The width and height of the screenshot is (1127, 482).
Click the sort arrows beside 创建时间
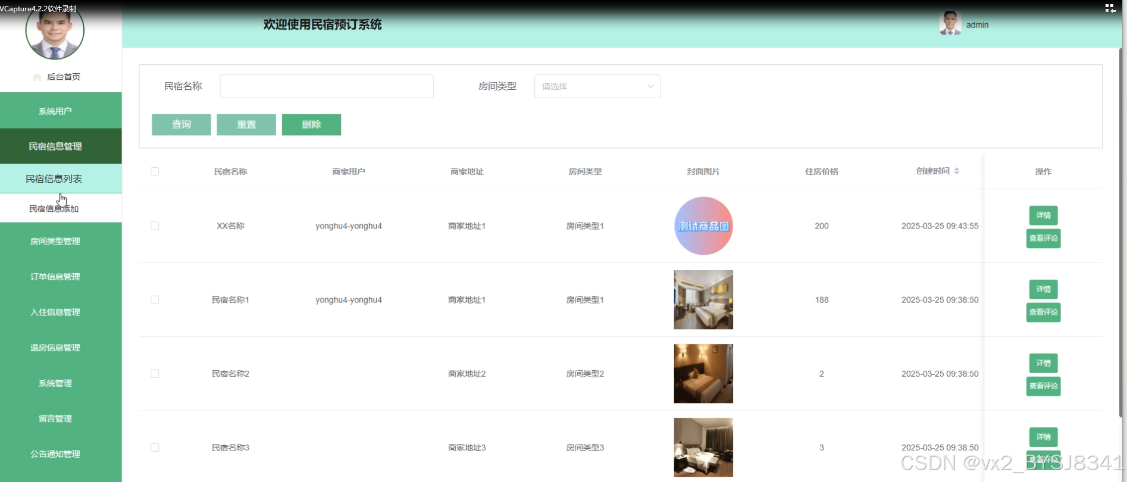pyautogui.click(x=957, y=171)
